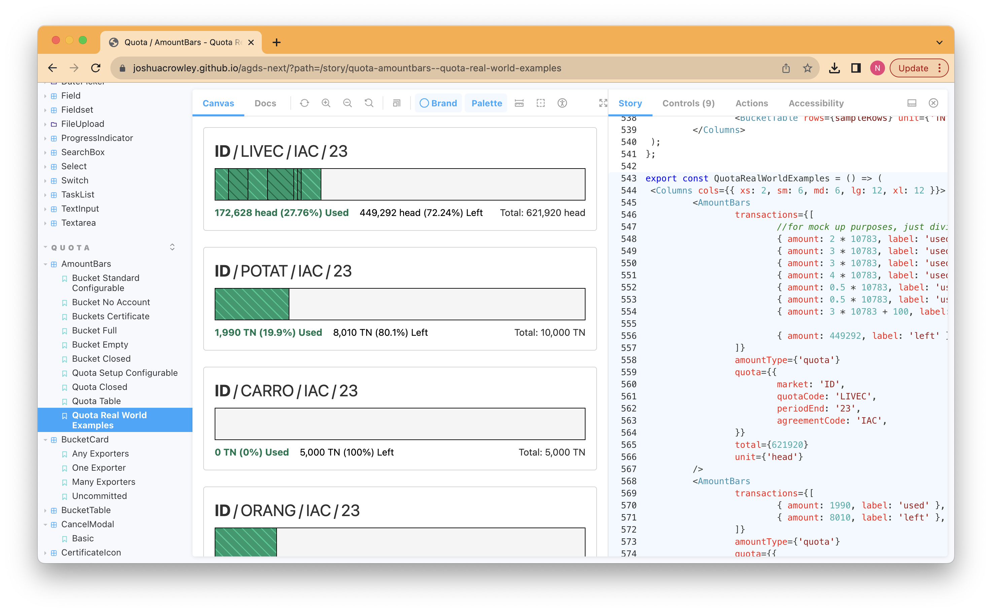Toggle element outlines icon
This screenshot has width=992, height=613.
(540, 103)
